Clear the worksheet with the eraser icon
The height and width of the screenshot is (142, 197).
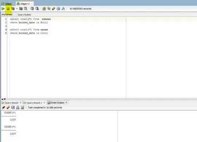click(54, 9)
